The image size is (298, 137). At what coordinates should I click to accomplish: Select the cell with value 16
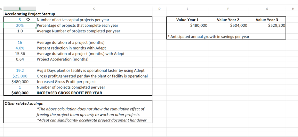20,43
